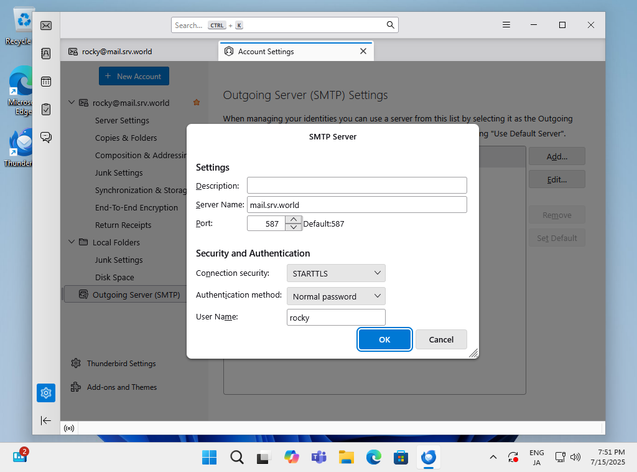Open the Calendar space

click(45, 82)
